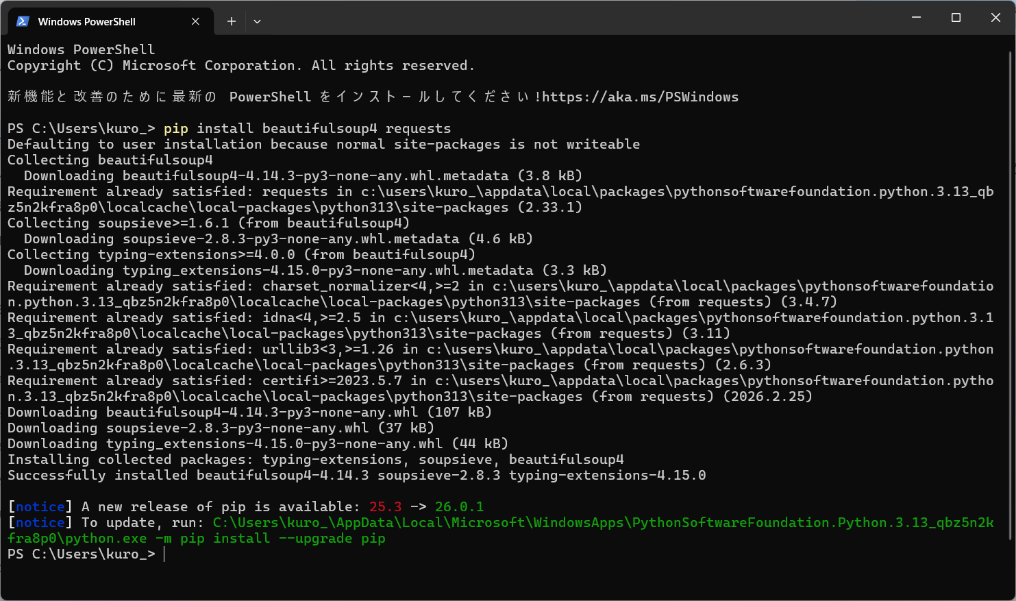1016x601 pixels.
Task: Click the Installing collected packages line
Action: tap(315, 459)
